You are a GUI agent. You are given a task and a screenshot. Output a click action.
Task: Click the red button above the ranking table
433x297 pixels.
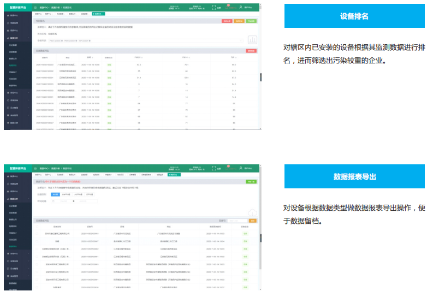[x=251, y=51]
